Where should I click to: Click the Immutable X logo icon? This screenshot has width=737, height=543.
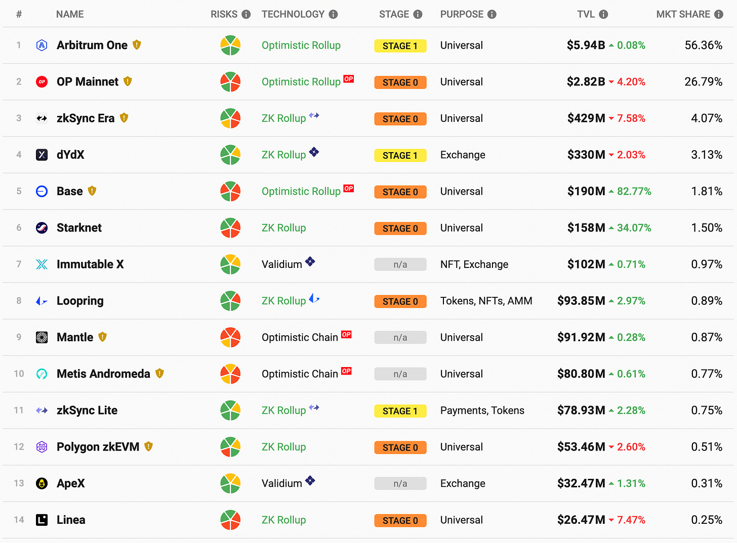pyautogui.click(x=42, y=264)
